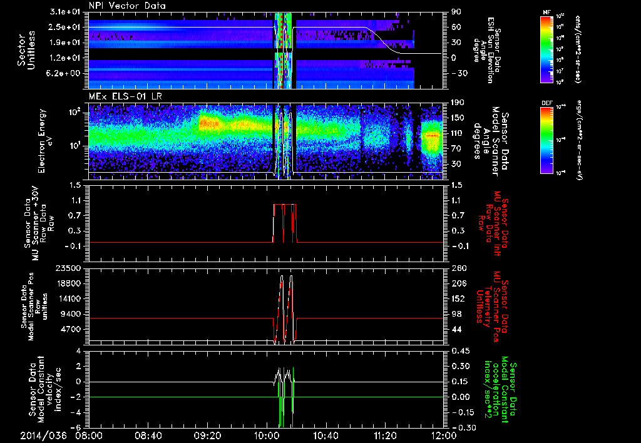Click the green acceleration spikes near 10:10

[x=285, y=397]
